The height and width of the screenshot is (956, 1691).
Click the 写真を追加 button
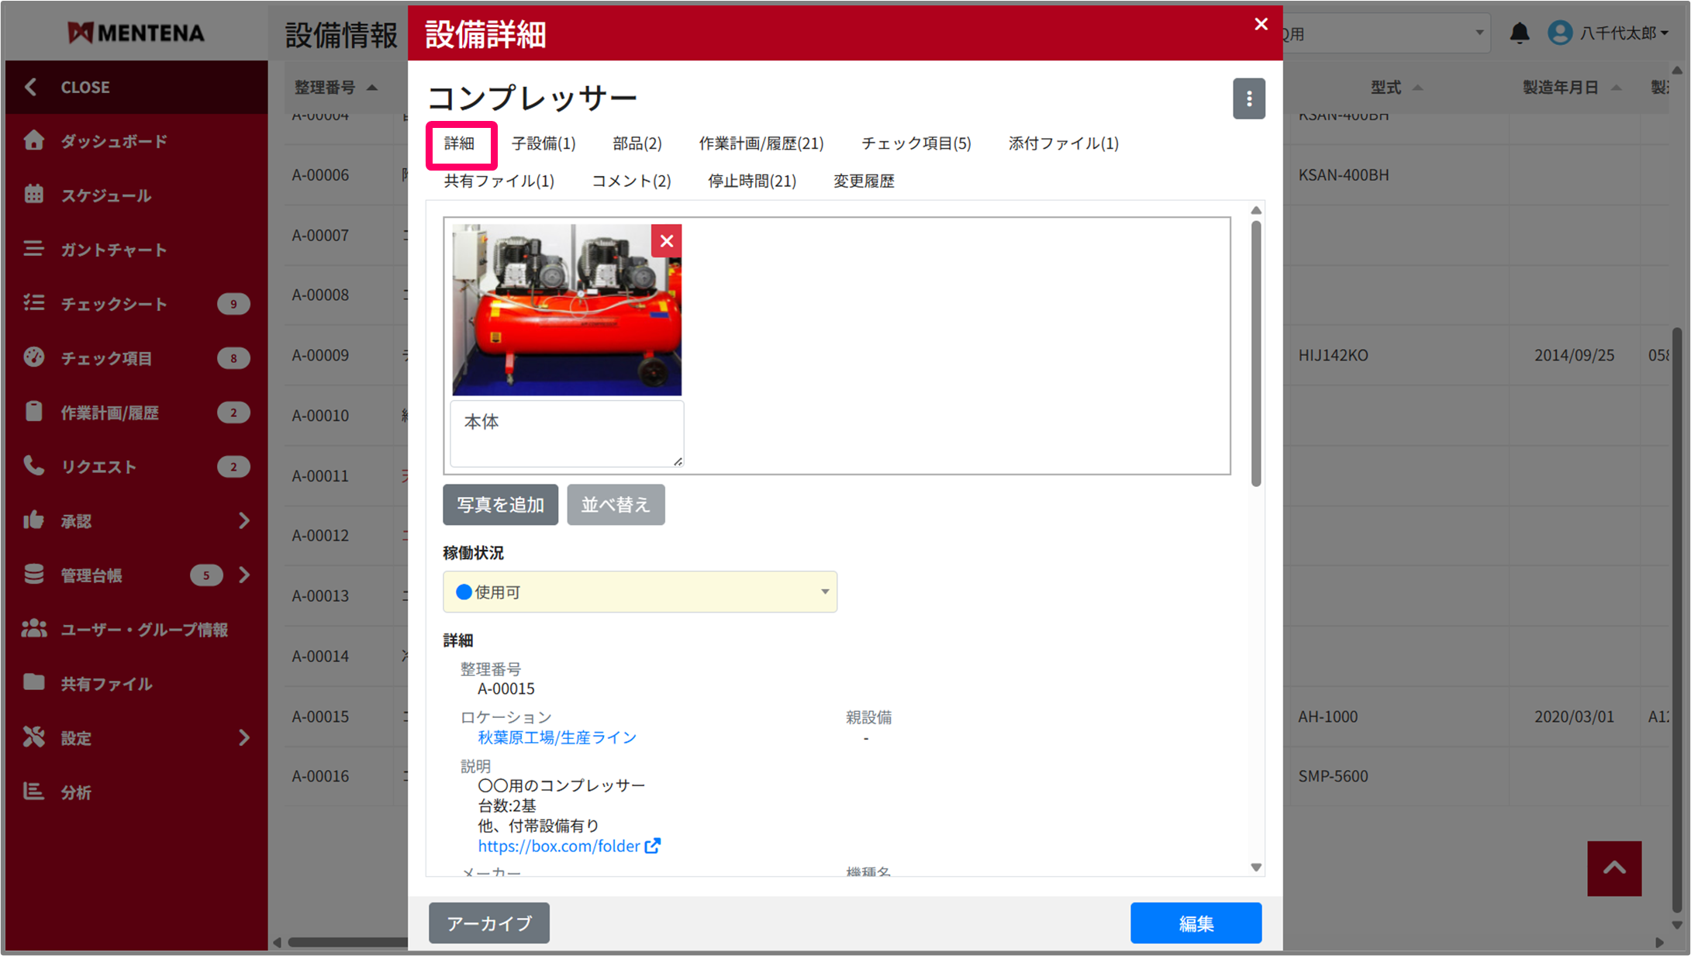click(500, 505)
